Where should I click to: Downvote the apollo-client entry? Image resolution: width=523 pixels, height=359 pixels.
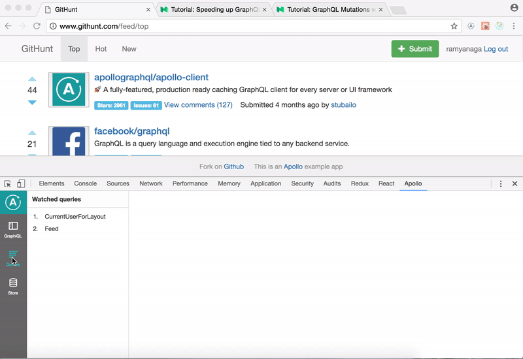pos(32,102)
